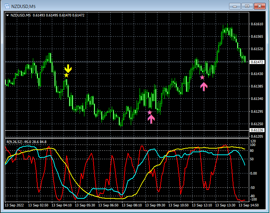The height and width of the screenshot is (213, 270).
Task: Expand the chart dropdown triangle beside NZDUSD,M5
Action: 7,15
